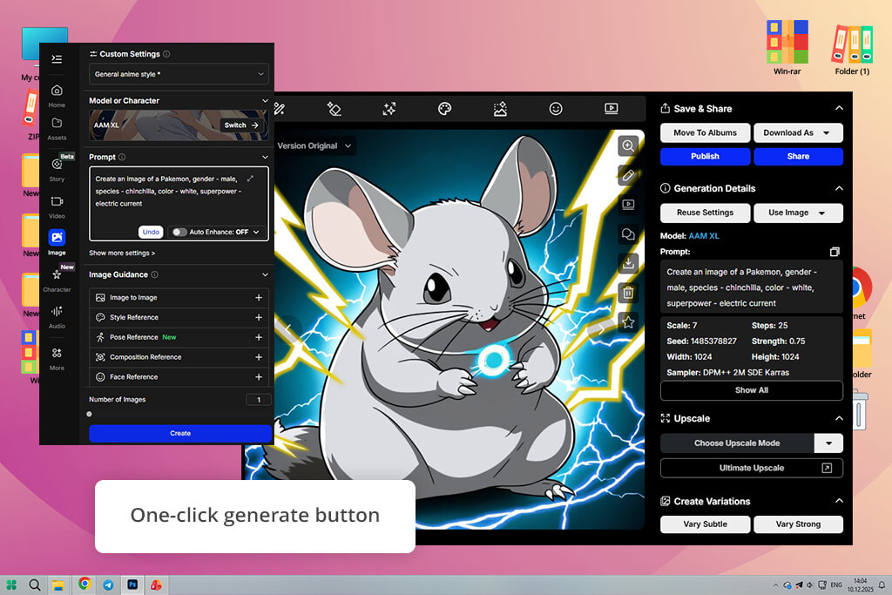The height and width of the screenshot is (595, 892).
Task: Collapse the Upscale section
Action: [x=839, y=418]
